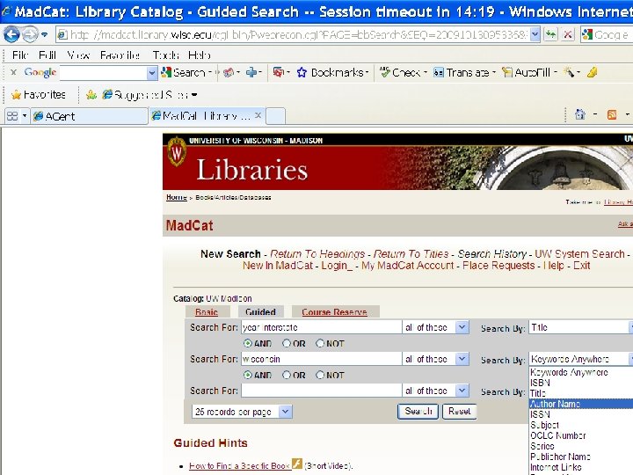Refresh the page with the green arrows icon

(550, 34)
